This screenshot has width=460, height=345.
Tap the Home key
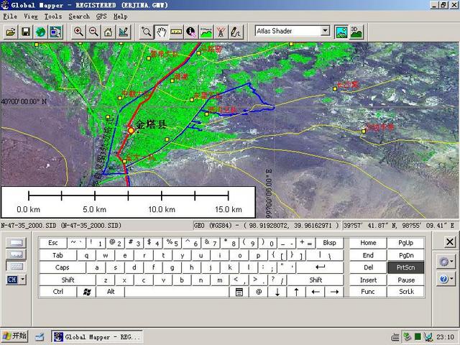point(368,243)
